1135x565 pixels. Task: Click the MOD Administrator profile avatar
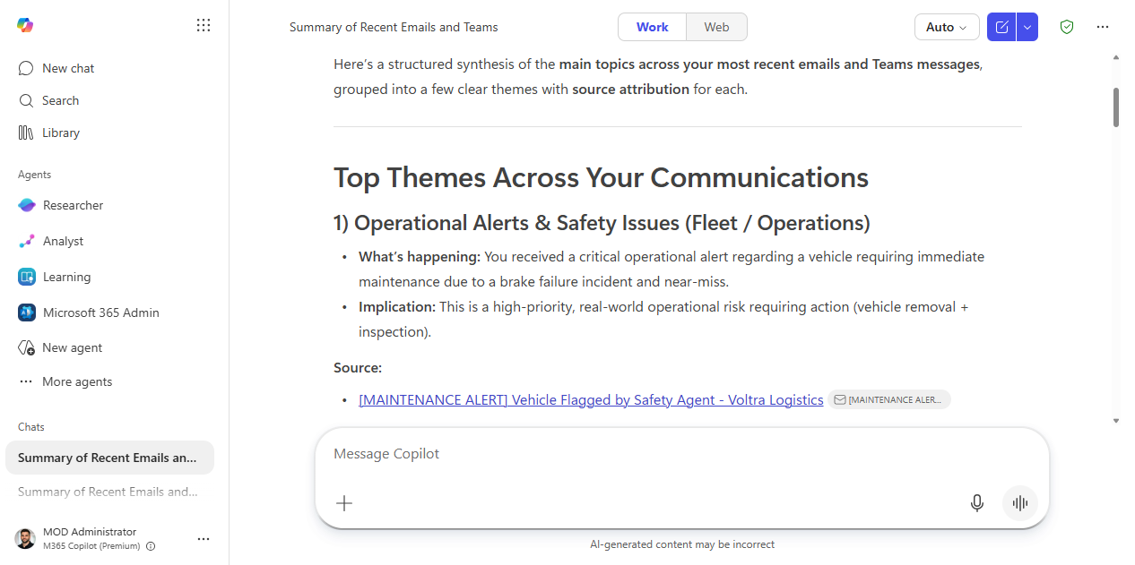coord(25,538)
